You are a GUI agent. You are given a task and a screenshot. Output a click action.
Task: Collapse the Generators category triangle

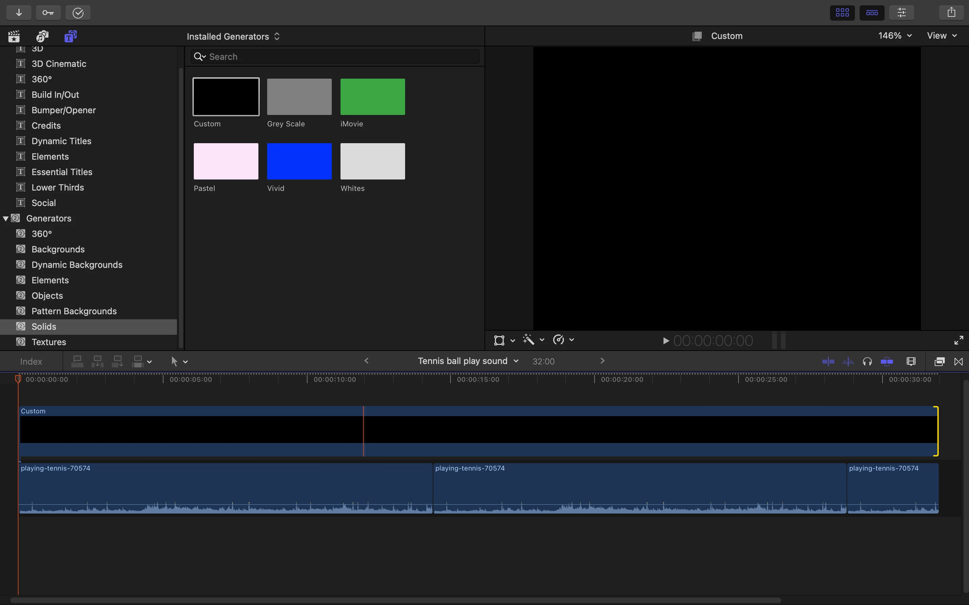point(6,218)
